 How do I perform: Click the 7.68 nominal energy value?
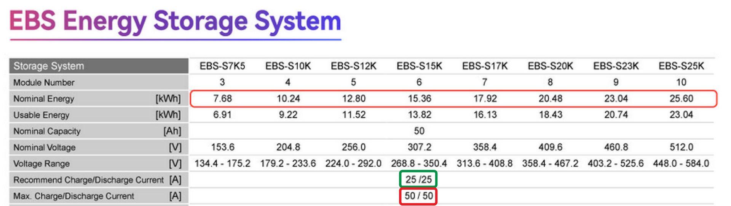pyautogui.click(x=222, y=99)
